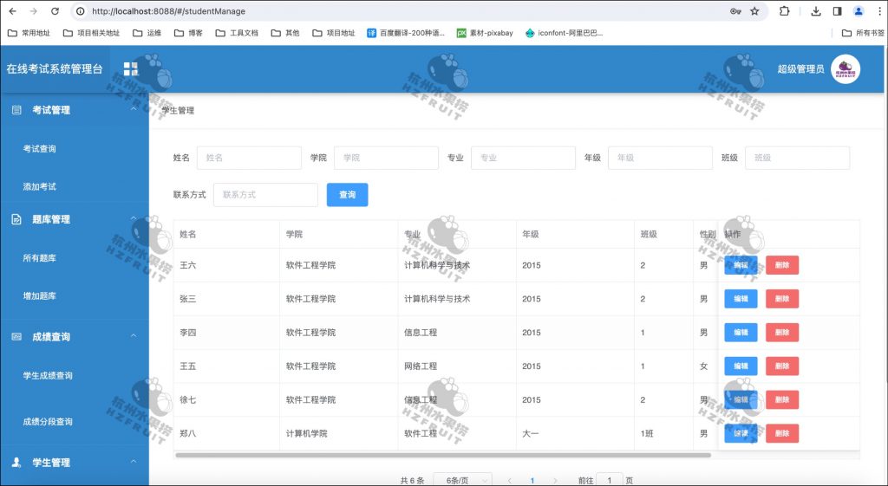Open 所有题库 in sidebar
The height and width of the screenshot is (486, 888).
click(x=39, y=258)
